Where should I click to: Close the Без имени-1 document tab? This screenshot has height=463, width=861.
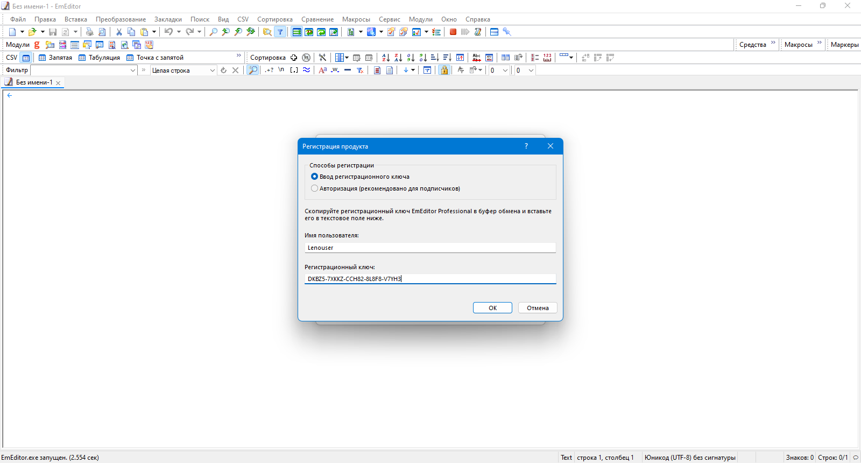pos(58,83)
